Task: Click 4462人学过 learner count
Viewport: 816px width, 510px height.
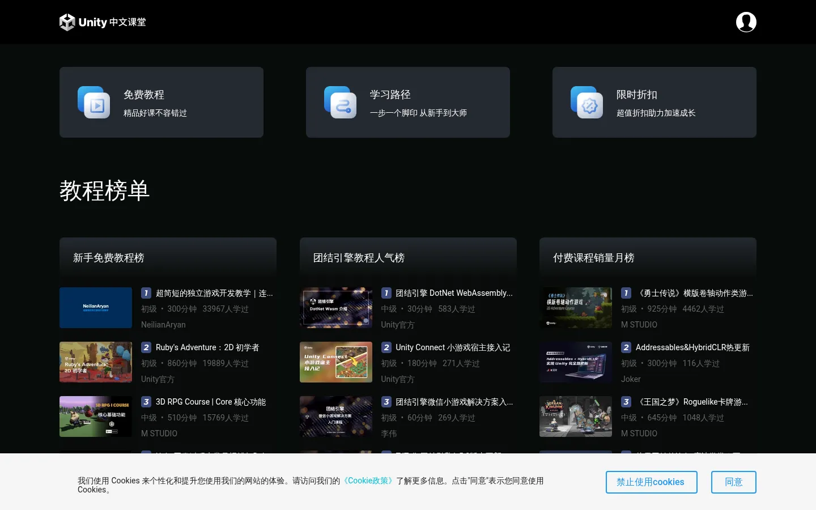Action: pyautogui.click(x=703, y=309)
